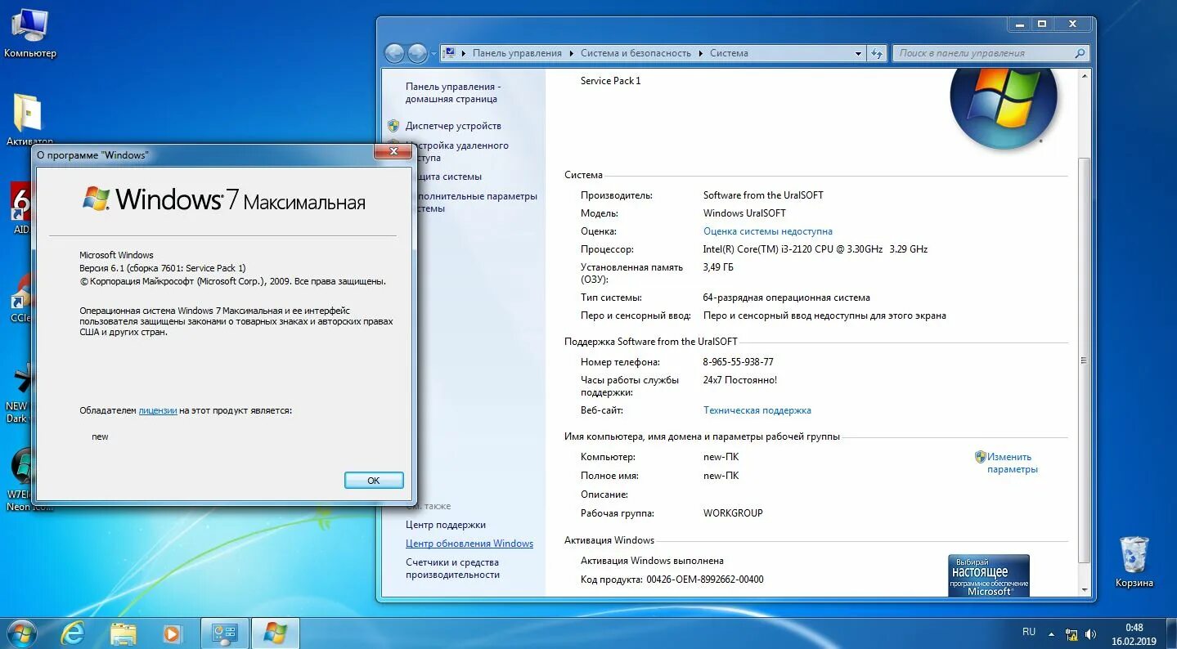Click the volume speaker tray icon
Viewport: 1177px width, 649px height.
click(x=1090, y=633)
